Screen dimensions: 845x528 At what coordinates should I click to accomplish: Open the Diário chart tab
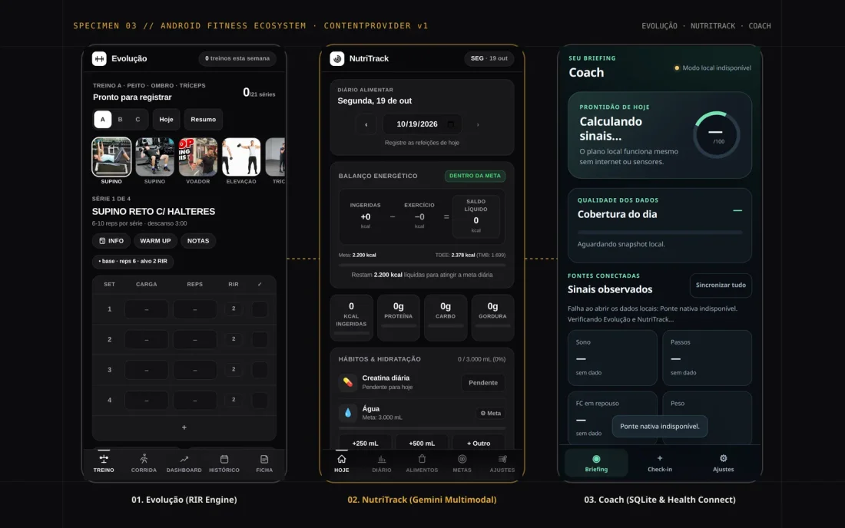[x=382, y=464]
